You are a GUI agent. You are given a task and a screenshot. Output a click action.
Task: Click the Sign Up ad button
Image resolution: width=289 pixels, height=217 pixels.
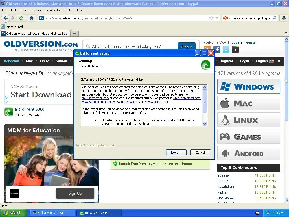coord(75,193)
